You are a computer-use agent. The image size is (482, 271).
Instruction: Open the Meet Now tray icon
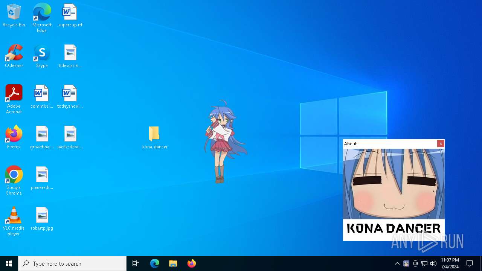point(415,263)
